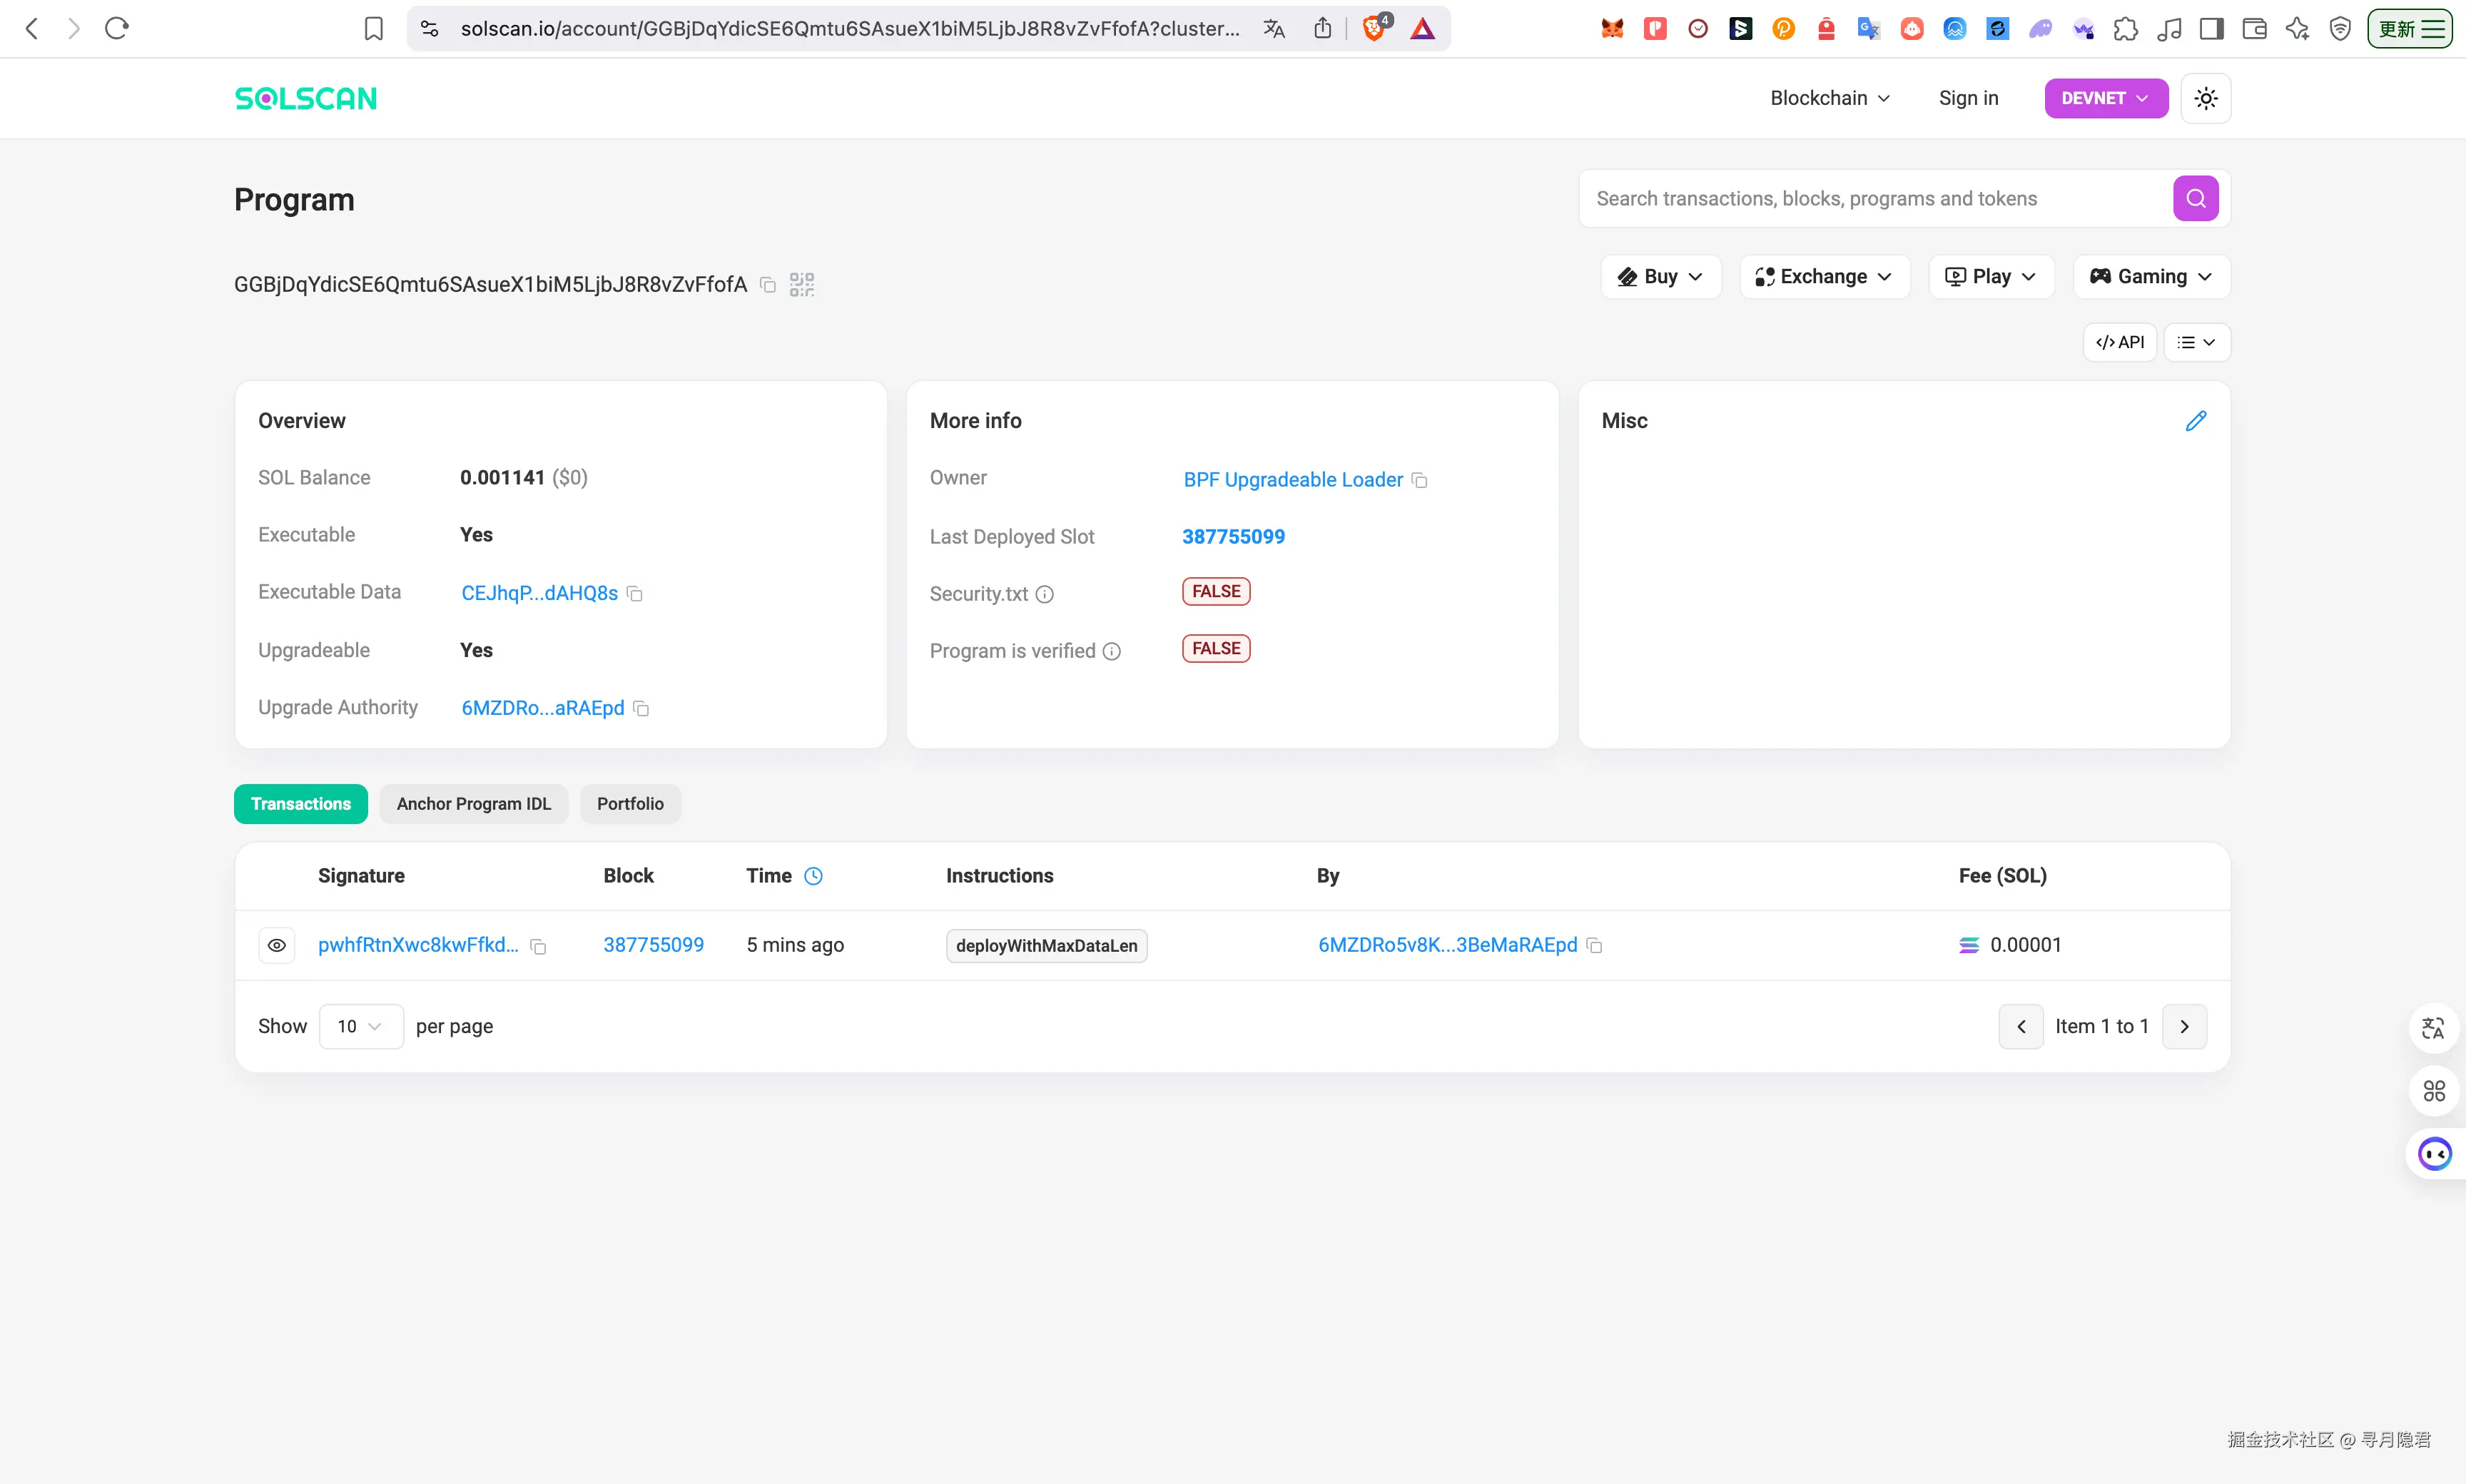Copy program address next to GGBjDq...FfofA
Image resolution: width=2466 pixels, height=1484 pixels.
(x=768, y=285)
